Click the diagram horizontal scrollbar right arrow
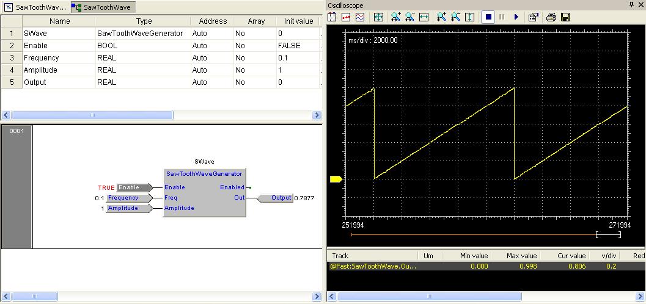The image size is (646, 304). point(317,296)
